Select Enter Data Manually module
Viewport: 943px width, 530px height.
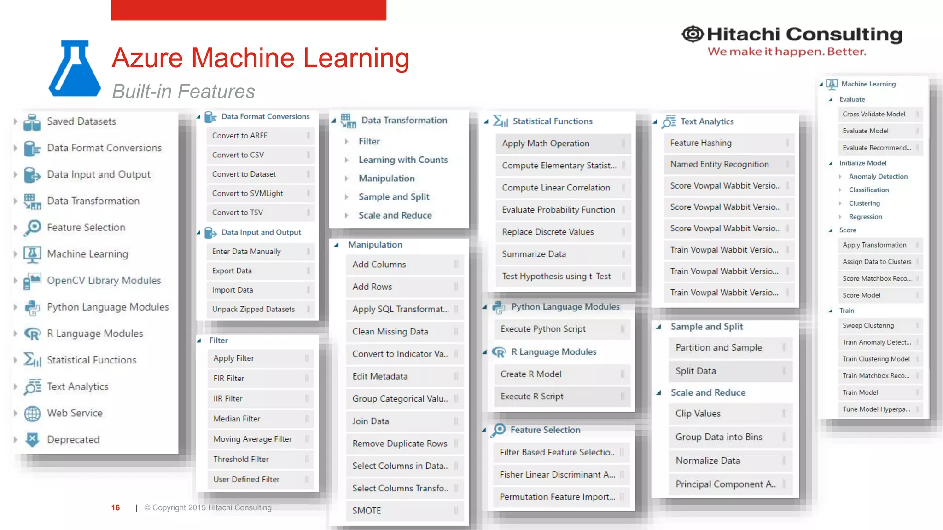[x=260, y=252]
